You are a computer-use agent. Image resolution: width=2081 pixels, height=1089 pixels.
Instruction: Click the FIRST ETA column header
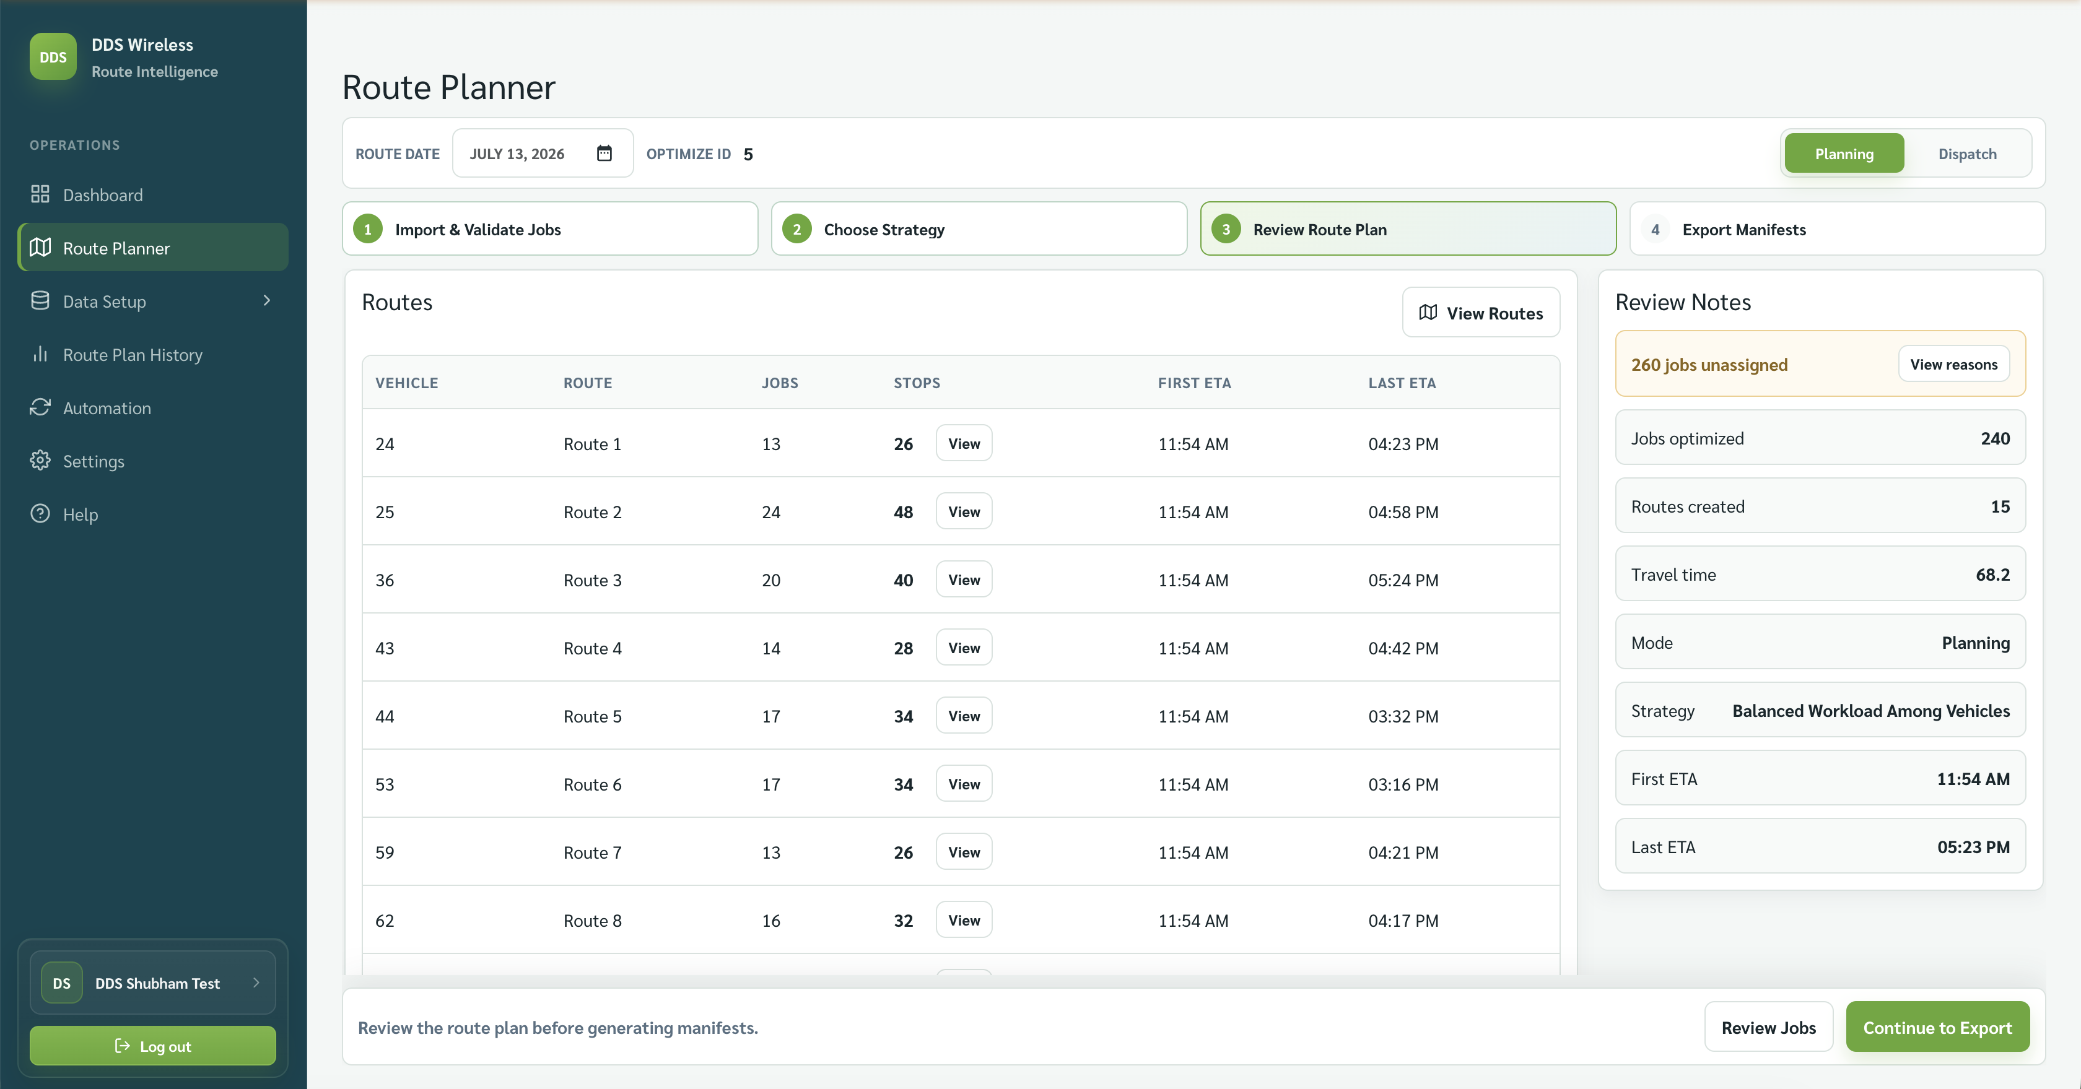tap(1194, 383)
